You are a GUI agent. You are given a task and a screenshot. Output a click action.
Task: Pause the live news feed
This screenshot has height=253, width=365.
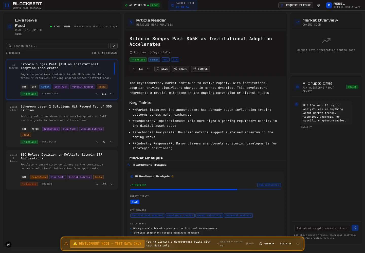pos(67,27)
